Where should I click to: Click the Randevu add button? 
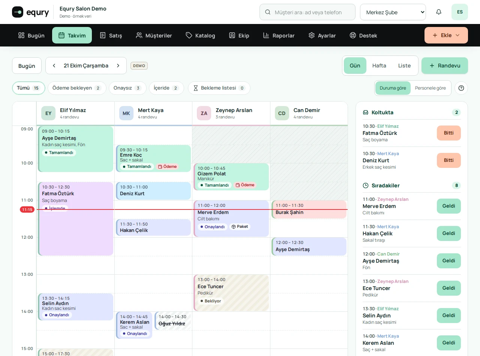pyautogui.click(x=445, y=66)
